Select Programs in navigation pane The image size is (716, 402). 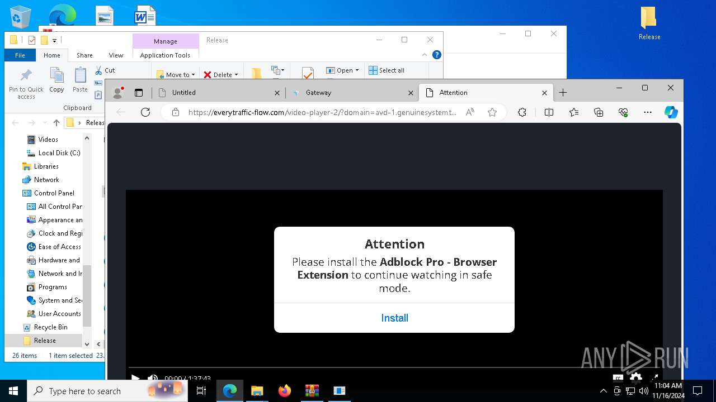click(47, 287)
